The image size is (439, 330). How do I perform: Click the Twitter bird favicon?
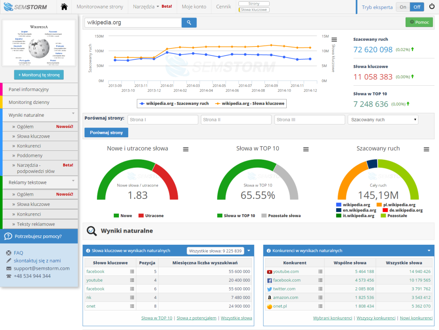pyautogui.click(x=269, y=289)
